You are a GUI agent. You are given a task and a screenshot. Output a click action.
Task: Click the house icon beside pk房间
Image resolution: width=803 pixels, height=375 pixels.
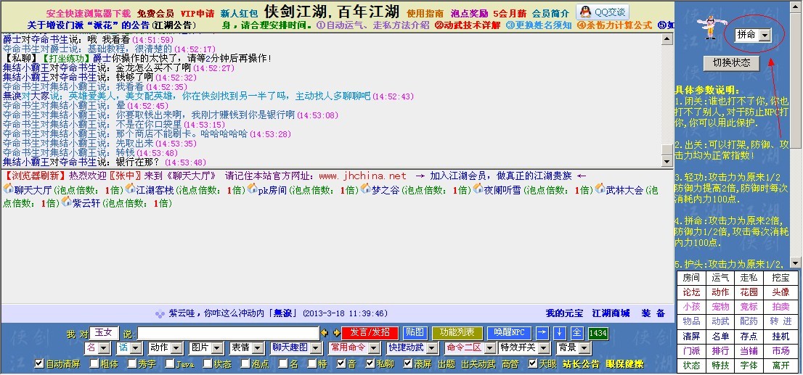click(252, 189)
